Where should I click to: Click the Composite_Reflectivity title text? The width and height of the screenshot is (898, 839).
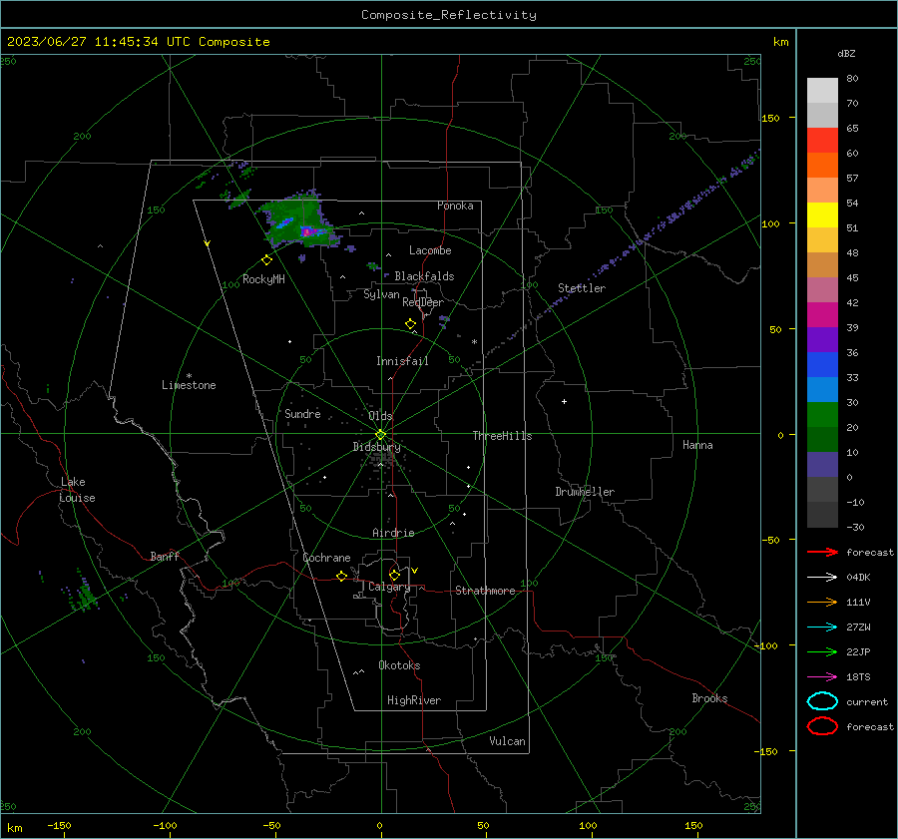[449, 15]
